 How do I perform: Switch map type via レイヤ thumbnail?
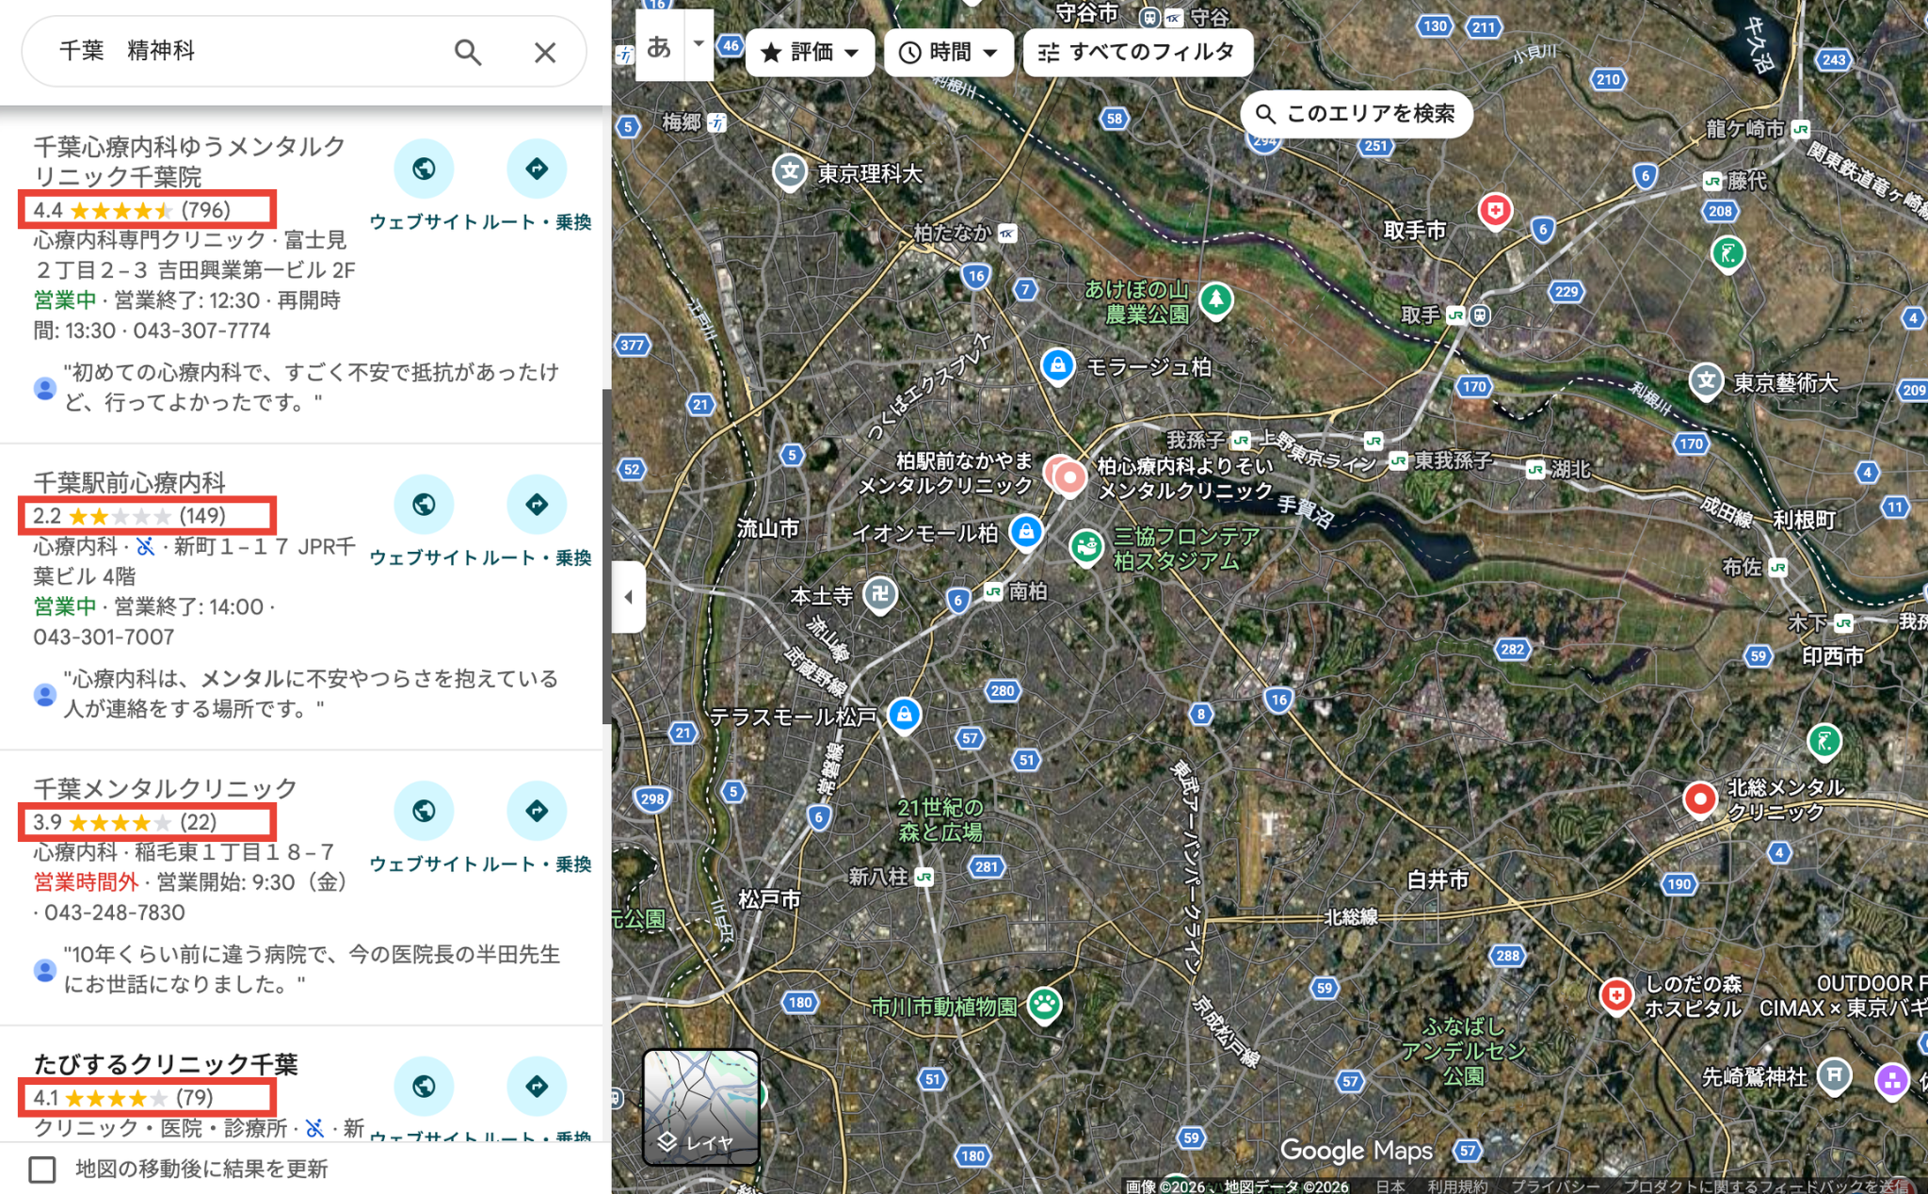(700, 1106)
